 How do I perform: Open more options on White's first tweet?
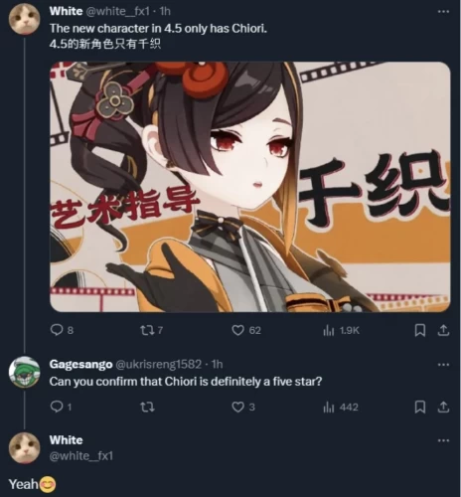pyautogui.click(x=443, y=12)
